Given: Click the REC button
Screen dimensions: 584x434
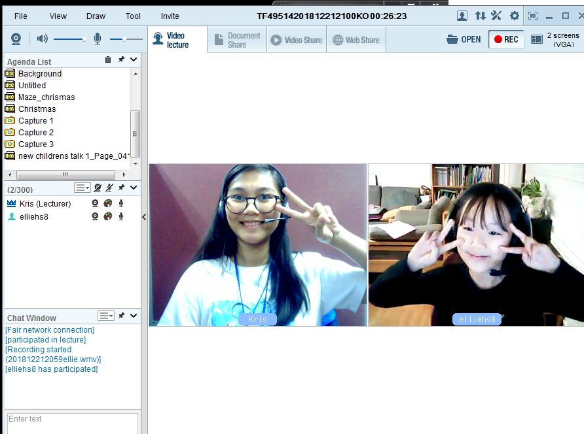Looking at the screenshot, I should 506,39.
